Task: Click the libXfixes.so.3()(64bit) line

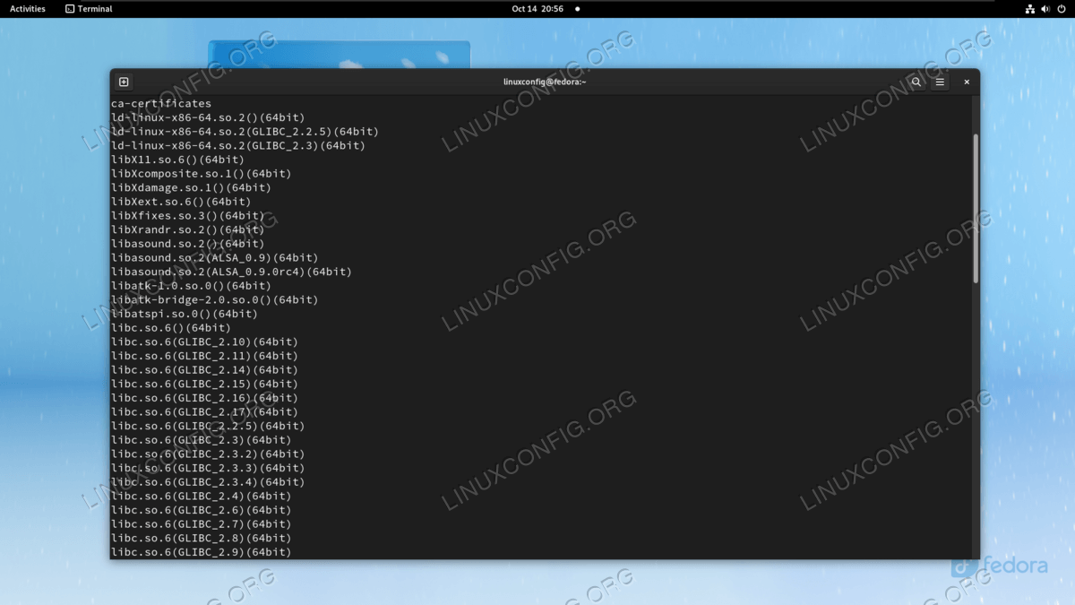Action: tap(188, 216)
